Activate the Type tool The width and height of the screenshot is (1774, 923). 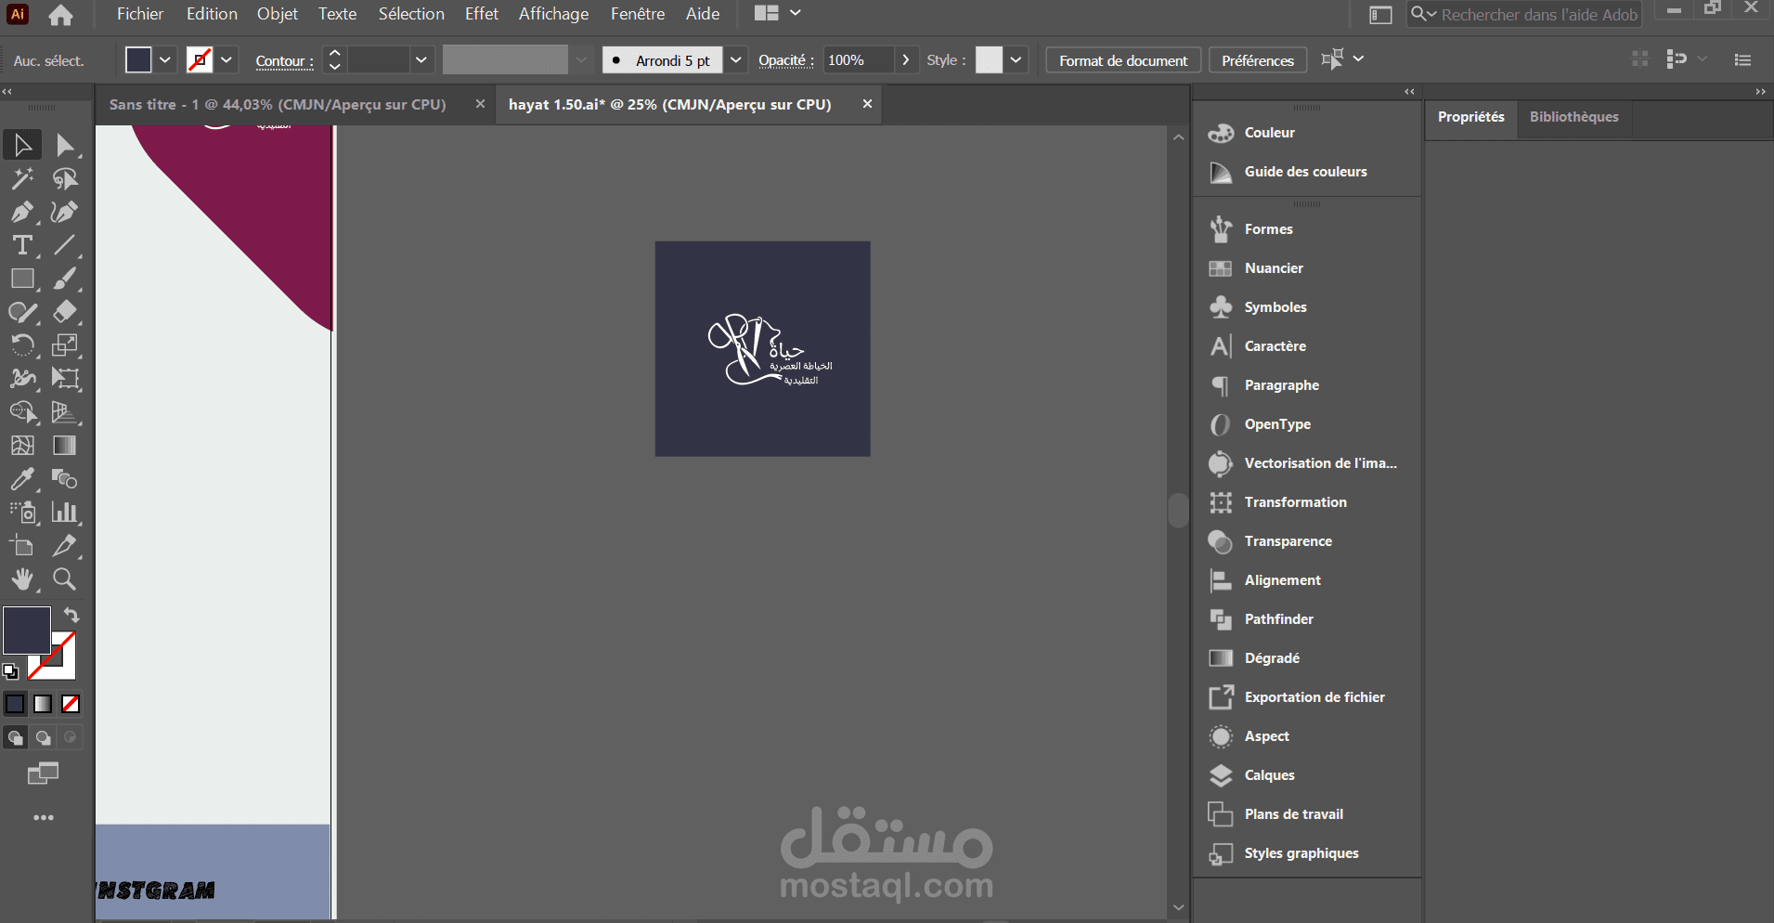tap(22, 245)
